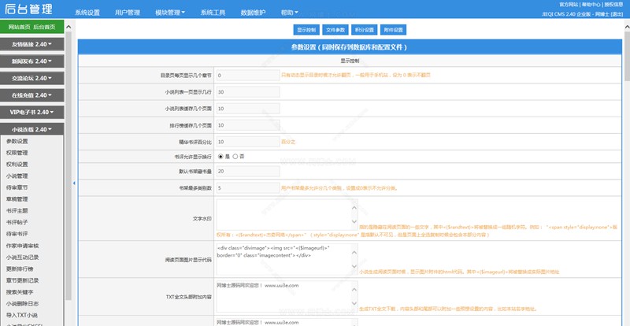Click up arrow in TXT全文头部附加内容 textarea

click(x=354, y=290)
